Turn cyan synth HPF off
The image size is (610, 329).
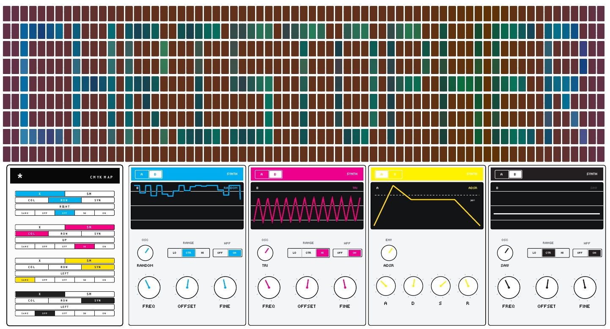[x=220, y=253]
